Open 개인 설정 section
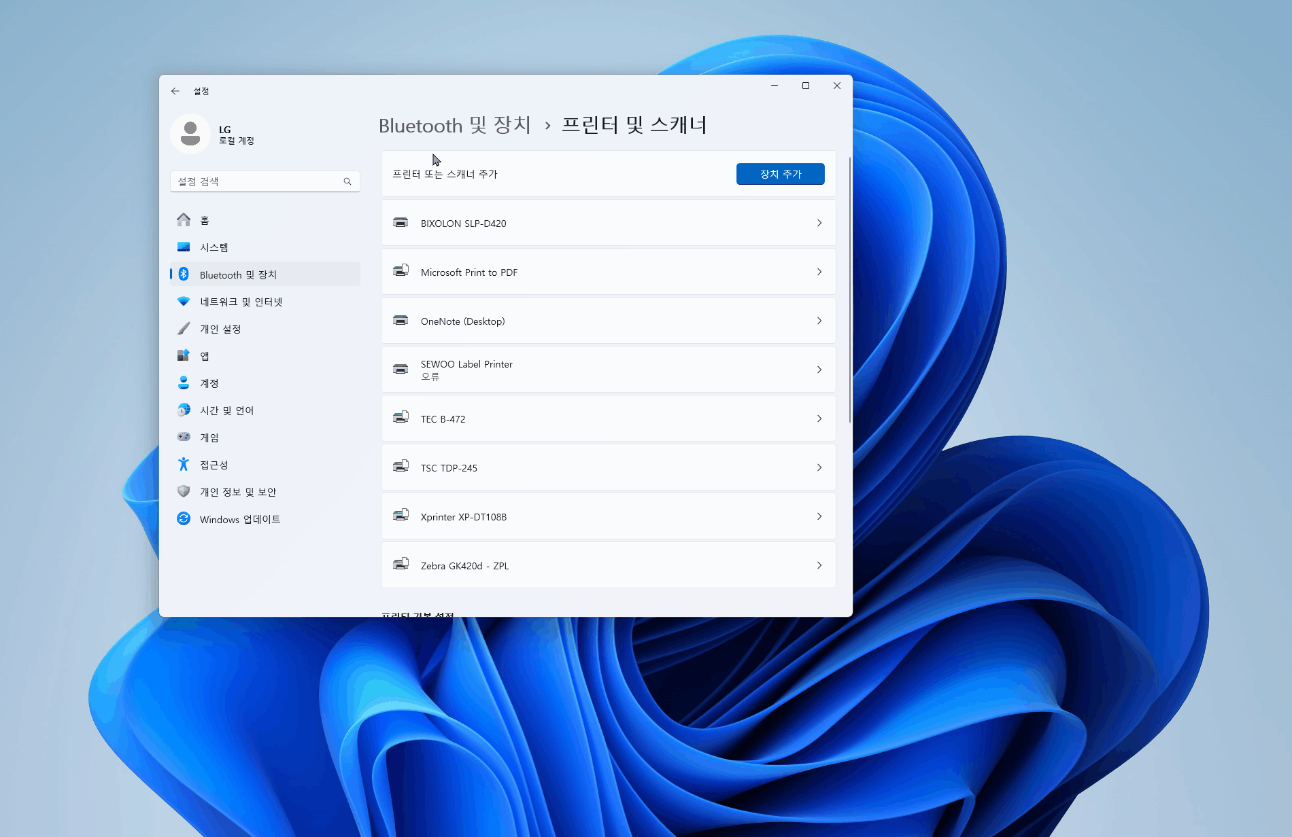The width and height of the screenshot is (1292, 837). click(x=265, y=329)
